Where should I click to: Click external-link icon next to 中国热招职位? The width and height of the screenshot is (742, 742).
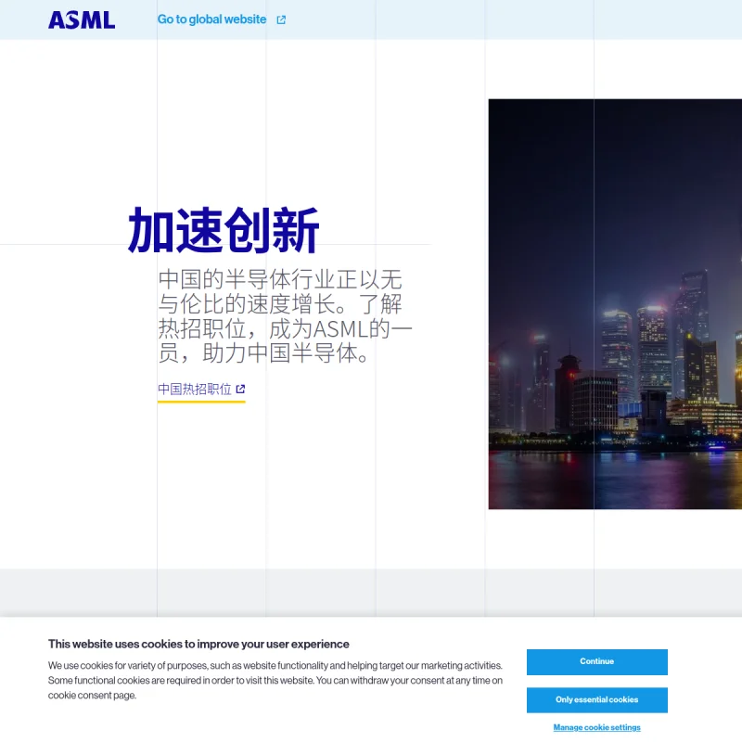pos(240,389)
